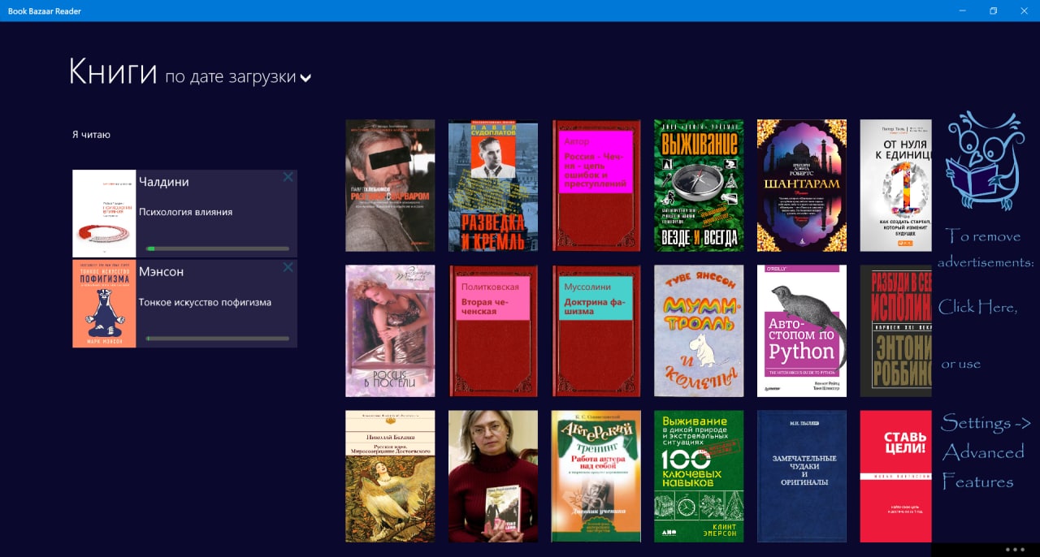The image size is (1040, 557).
Task: Open Актерский тренинг book cover
Action: (596, 476)
